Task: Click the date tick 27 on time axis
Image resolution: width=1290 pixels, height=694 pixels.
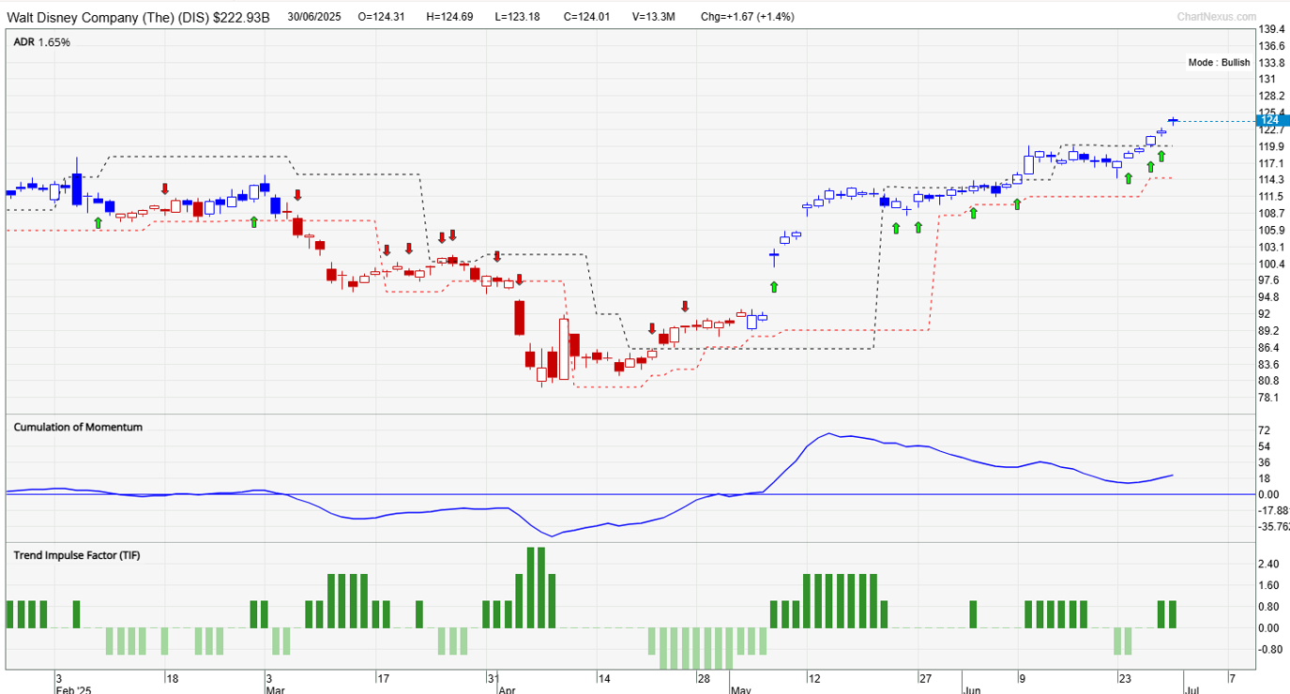Action: point(925,677)
